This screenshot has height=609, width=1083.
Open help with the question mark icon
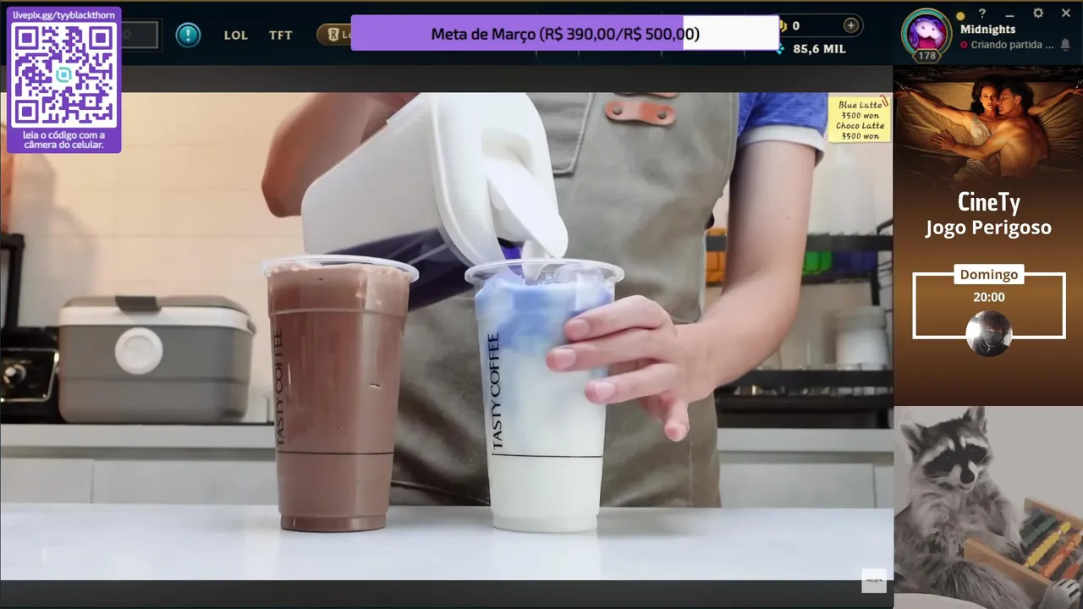point(982,14)
